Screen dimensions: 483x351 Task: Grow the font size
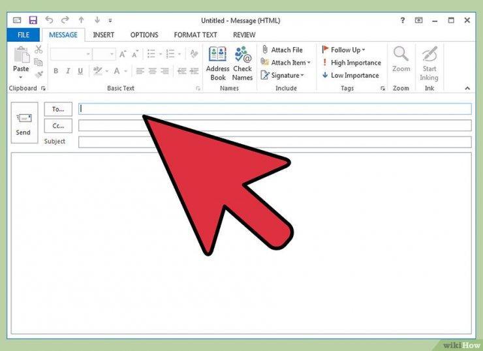click(x=123, y=54)
